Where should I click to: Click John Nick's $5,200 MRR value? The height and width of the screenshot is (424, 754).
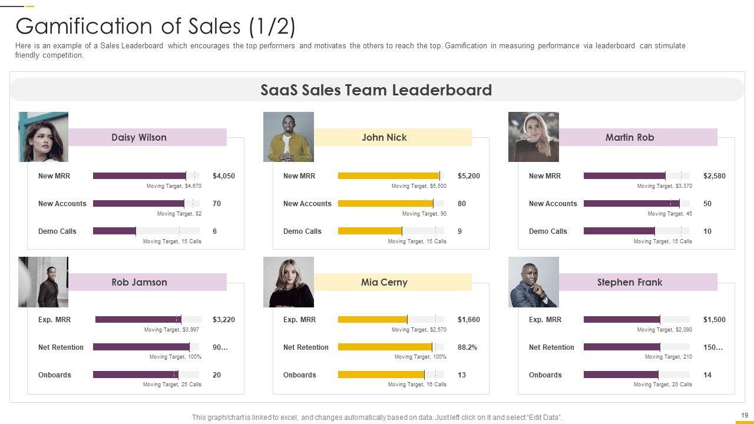pos(468,175)
